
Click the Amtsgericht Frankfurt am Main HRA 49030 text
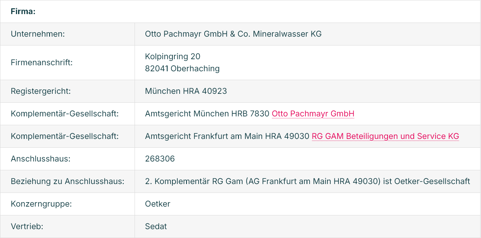click(x=227, y=137)
